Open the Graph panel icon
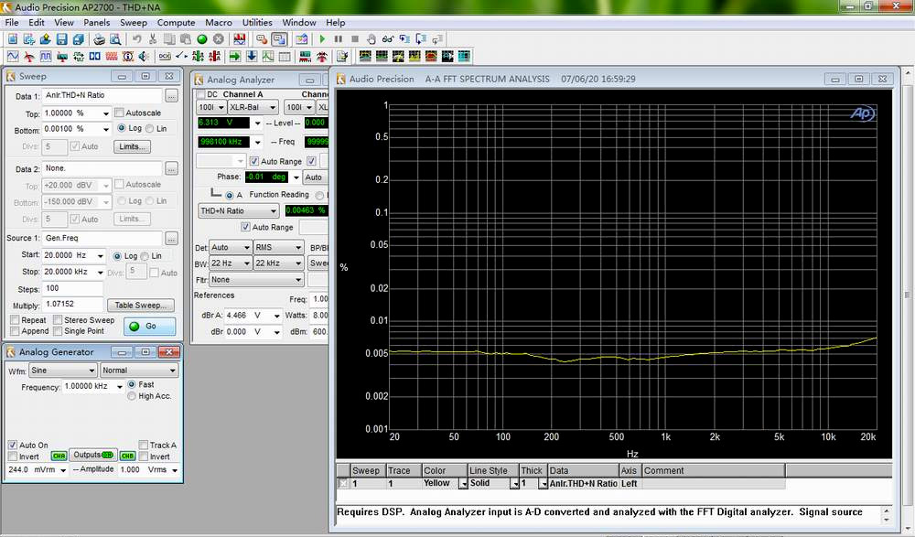The width and height of the screenshot is (915, 537). [x=268, y=57]
